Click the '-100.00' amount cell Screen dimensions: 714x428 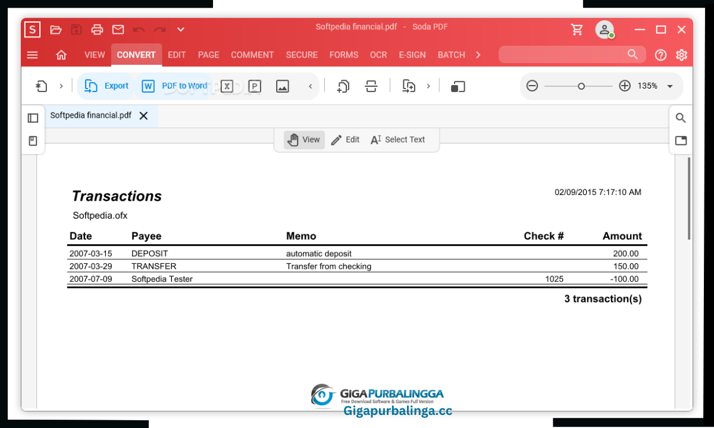point(624,279)
